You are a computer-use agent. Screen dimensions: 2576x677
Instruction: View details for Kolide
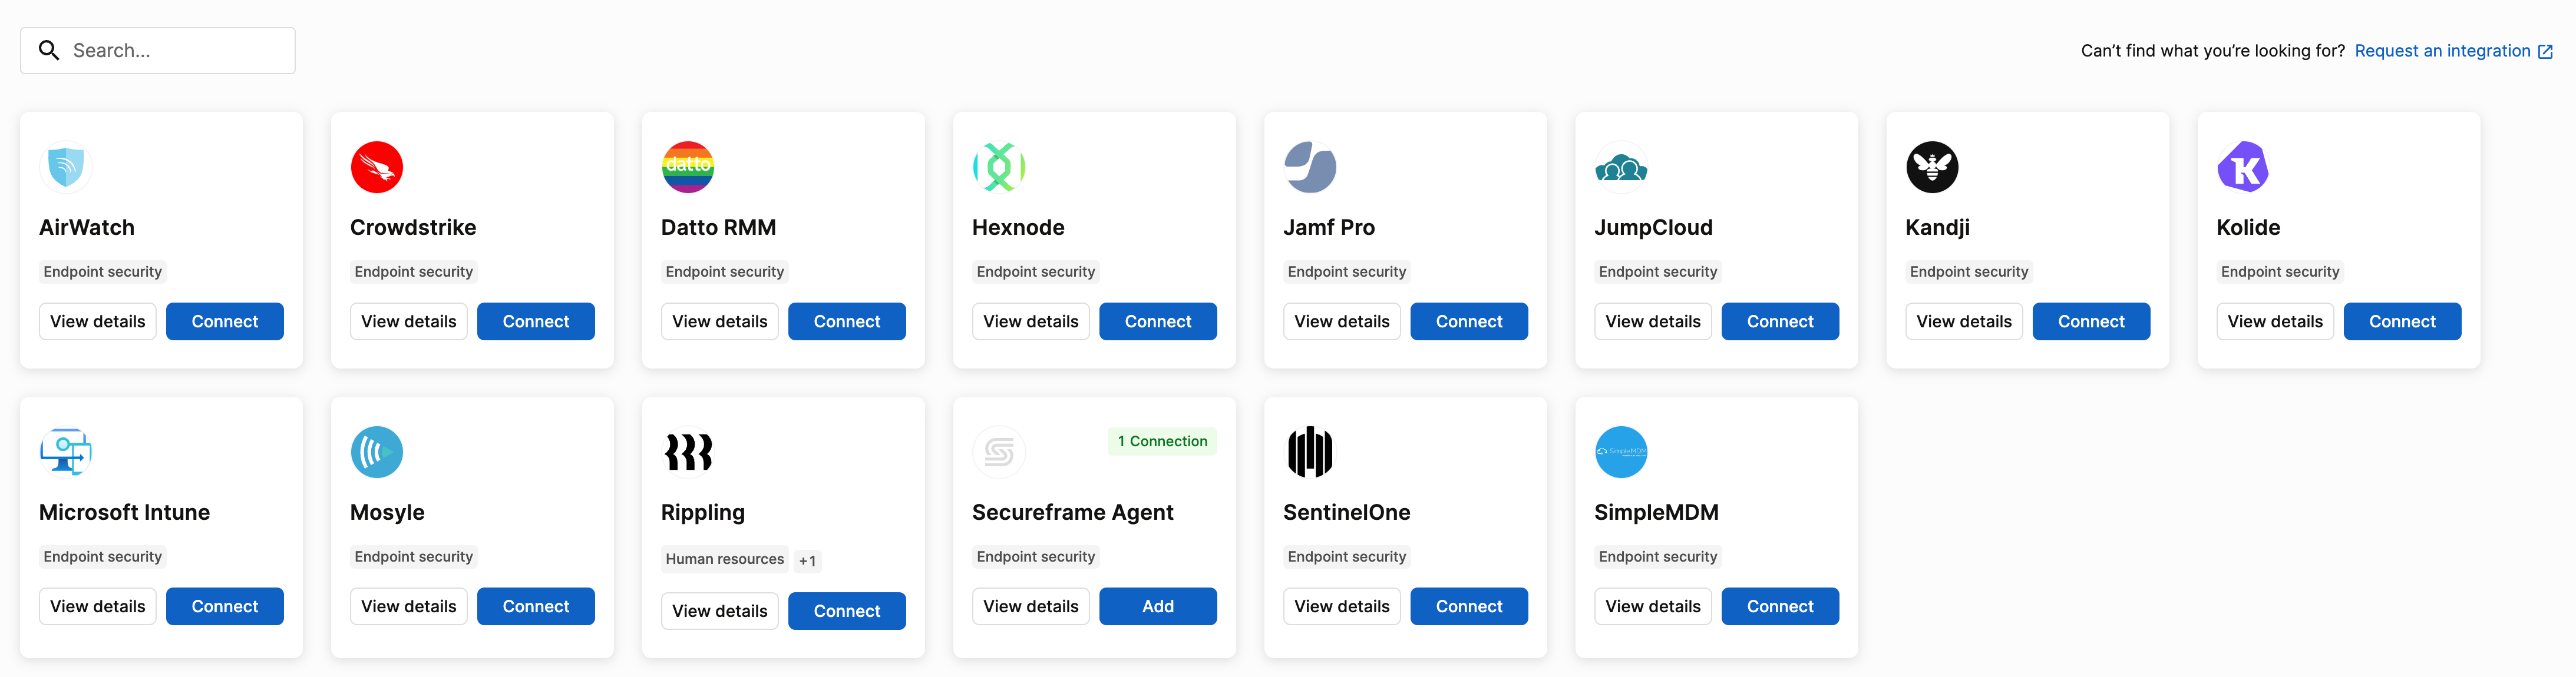coord(2275,321)
